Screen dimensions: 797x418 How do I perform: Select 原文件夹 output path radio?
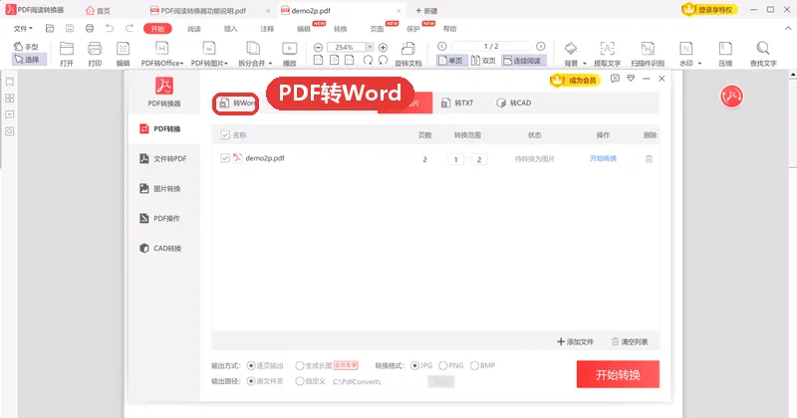[251, 381]
